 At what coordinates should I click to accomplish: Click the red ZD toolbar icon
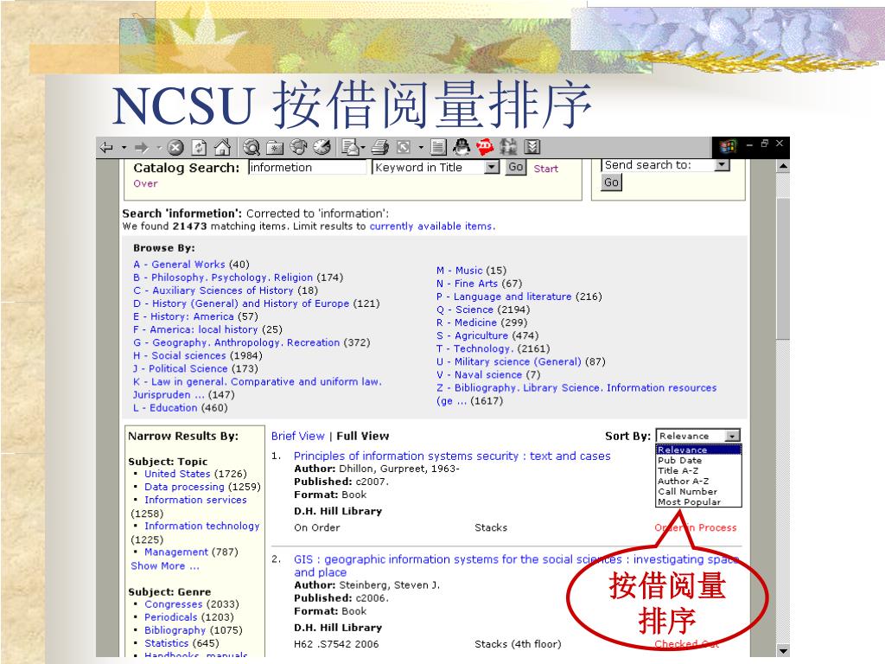click(485, 147)
